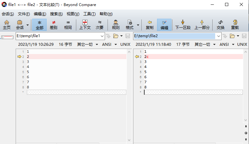Toggle Show Differences (差别) filter

click(x=54, y=25)
